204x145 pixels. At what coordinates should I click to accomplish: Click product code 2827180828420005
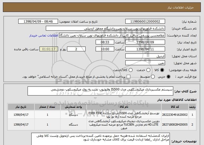pyautogui.click(x=175, y=125)
